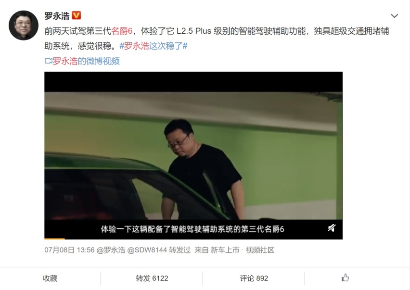Unmute the video with the speaker icon
410x290 pixels.
pos(332,228)
